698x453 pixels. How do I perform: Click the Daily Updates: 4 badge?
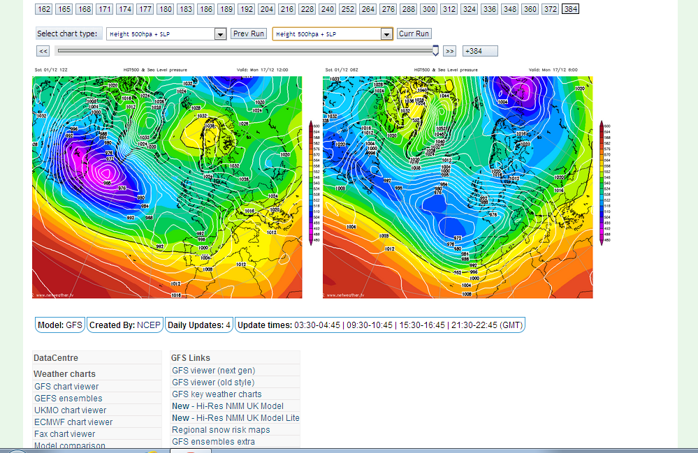point(199,325)
